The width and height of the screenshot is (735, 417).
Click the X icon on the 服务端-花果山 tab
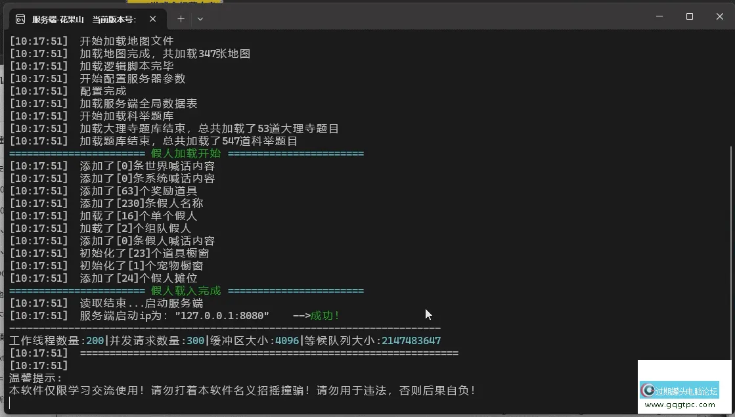coord(154,19)
